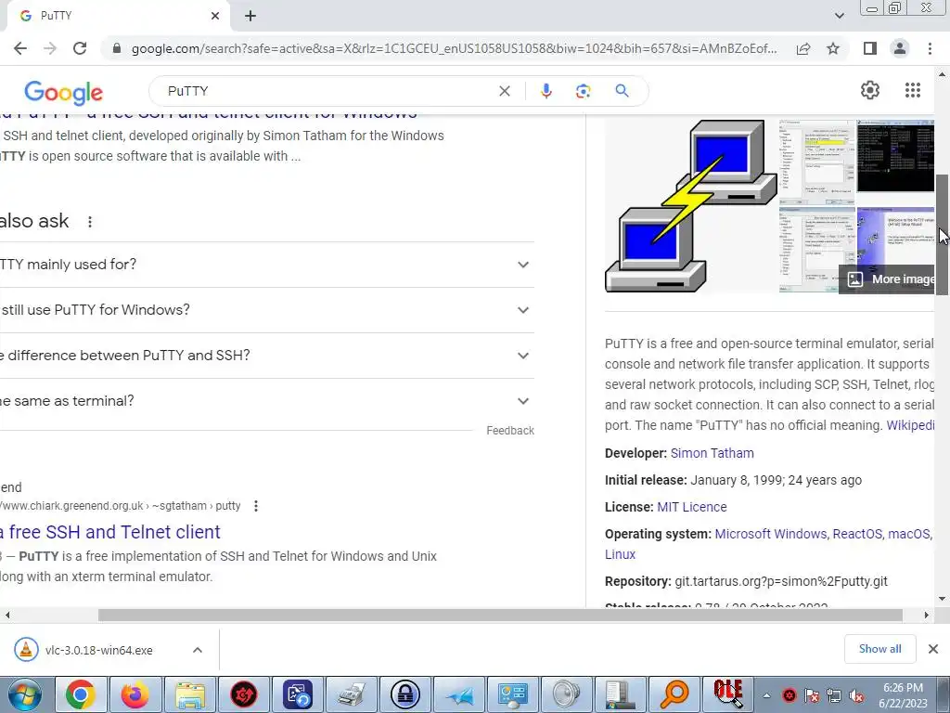Search by image with Google Lens
The height and width of the screenshot is (713, 950).
pos(583,91)
